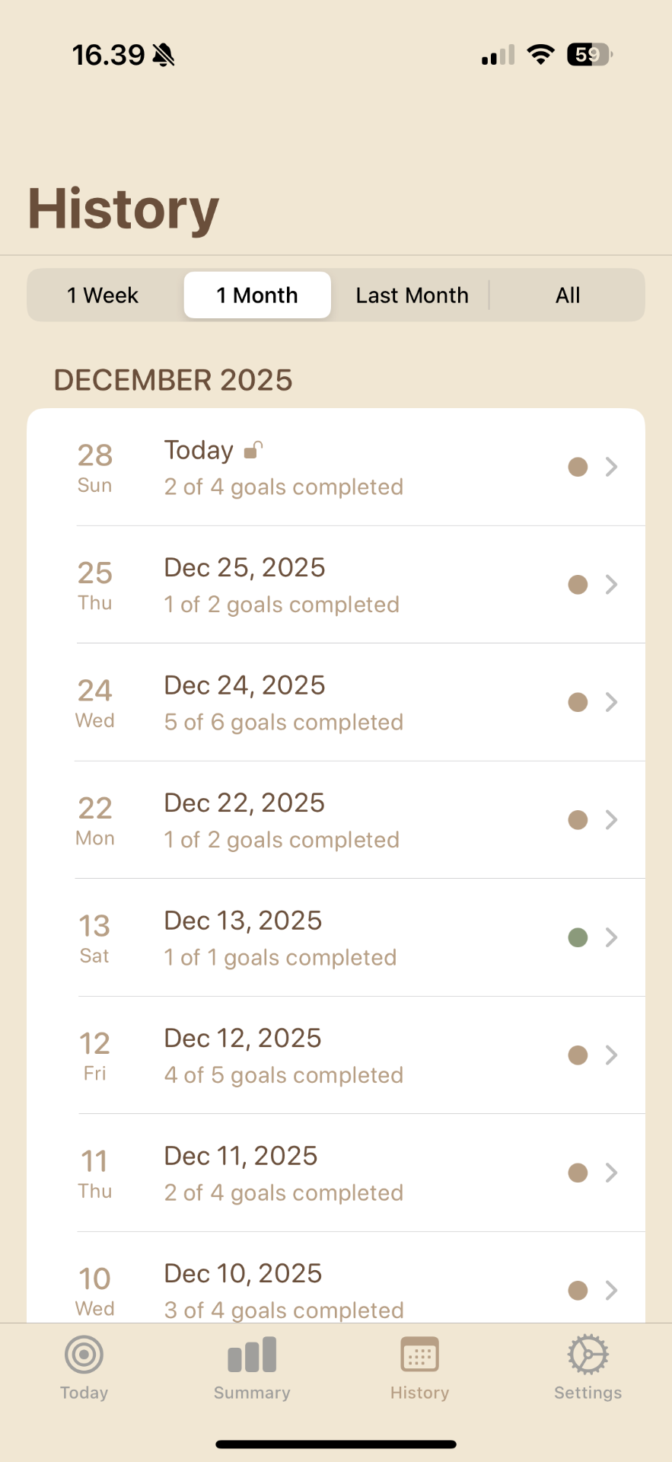Switch the range to All
The width and height of the screenshot is (672, 1462).
[x=568, y=295]
